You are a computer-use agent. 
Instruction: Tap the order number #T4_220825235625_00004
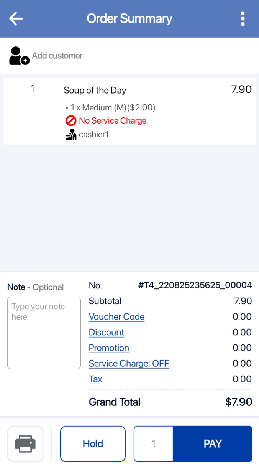195,285
